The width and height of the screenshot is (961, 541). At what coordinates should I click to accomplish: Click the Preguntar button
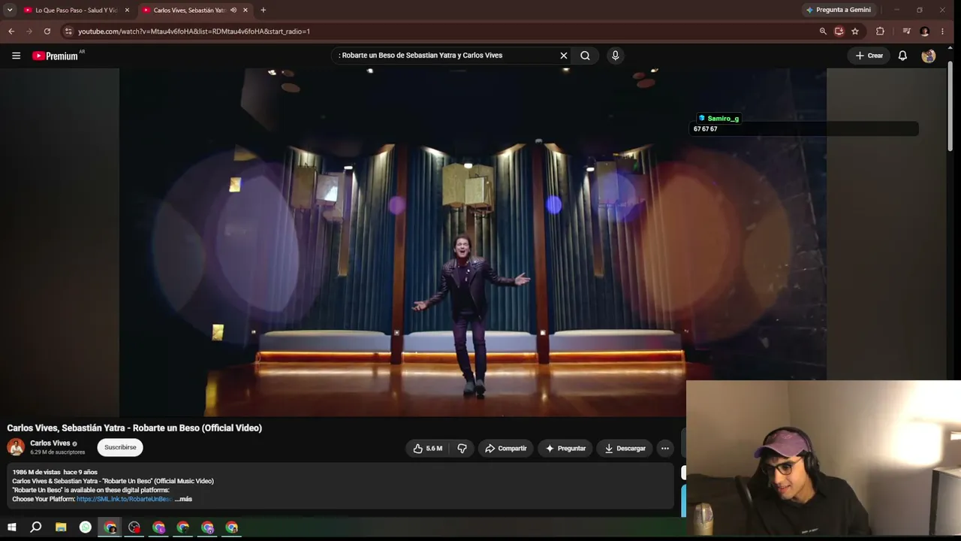click(565, 449)
